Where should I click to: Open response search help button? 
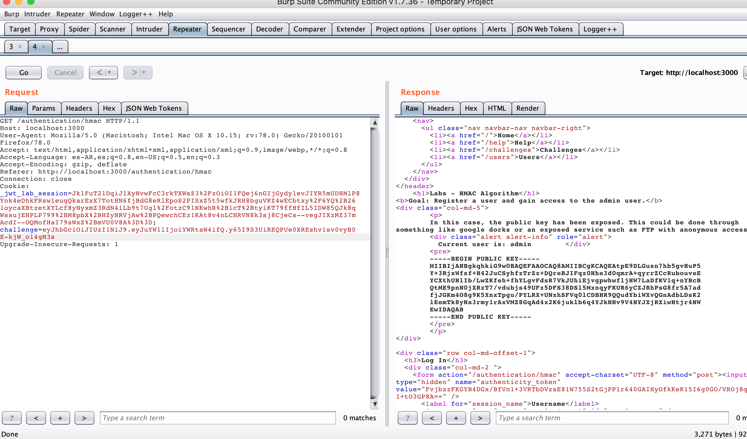click(x=408, y=418)
